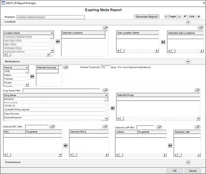Click the Practice input field
This screenshot has height=174, width=206.
pyautogui.click(x=51, y=17)
